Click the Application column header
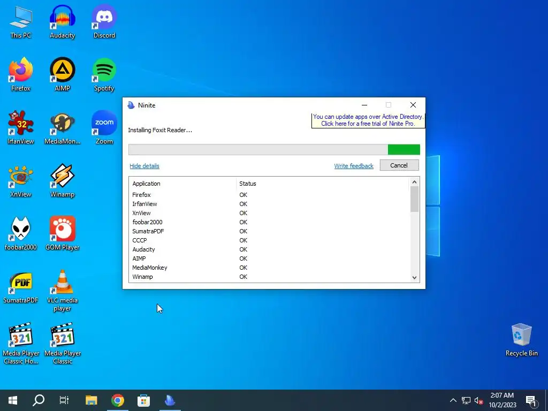Screen dimensions: 548x411 [183, 184]
